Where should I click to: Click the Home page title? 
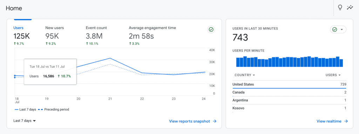[14, 8]
